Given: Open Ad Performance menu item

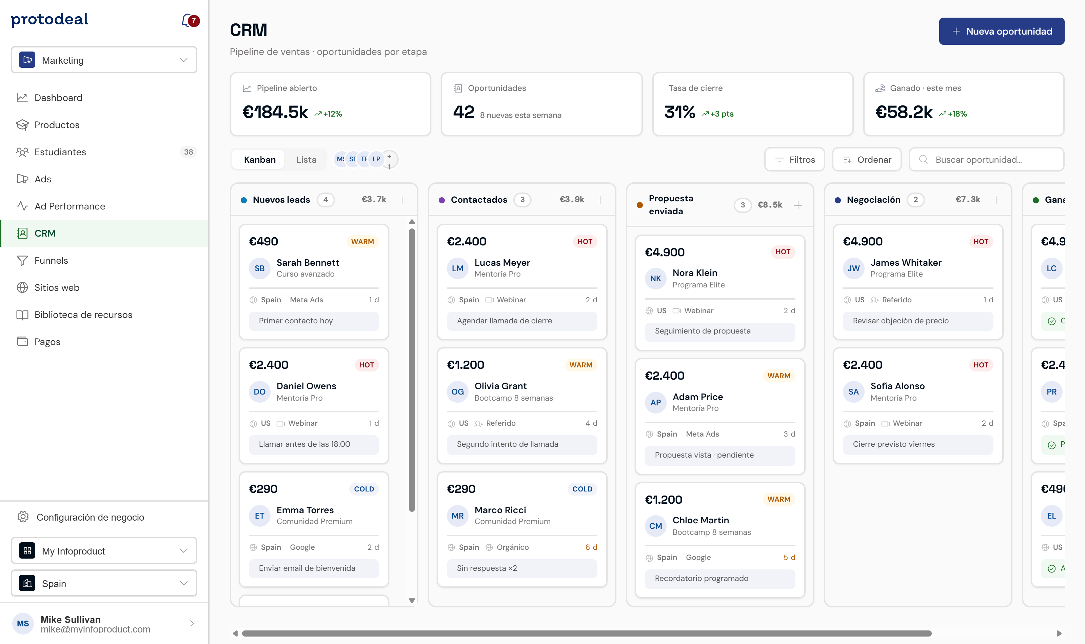Looking at the screenshot, I should [x=104, y=206].
